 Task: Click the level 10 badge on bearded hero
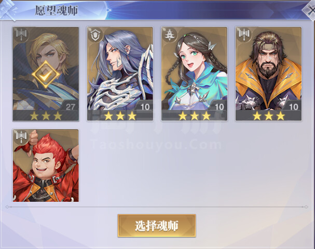pos(293,106)
